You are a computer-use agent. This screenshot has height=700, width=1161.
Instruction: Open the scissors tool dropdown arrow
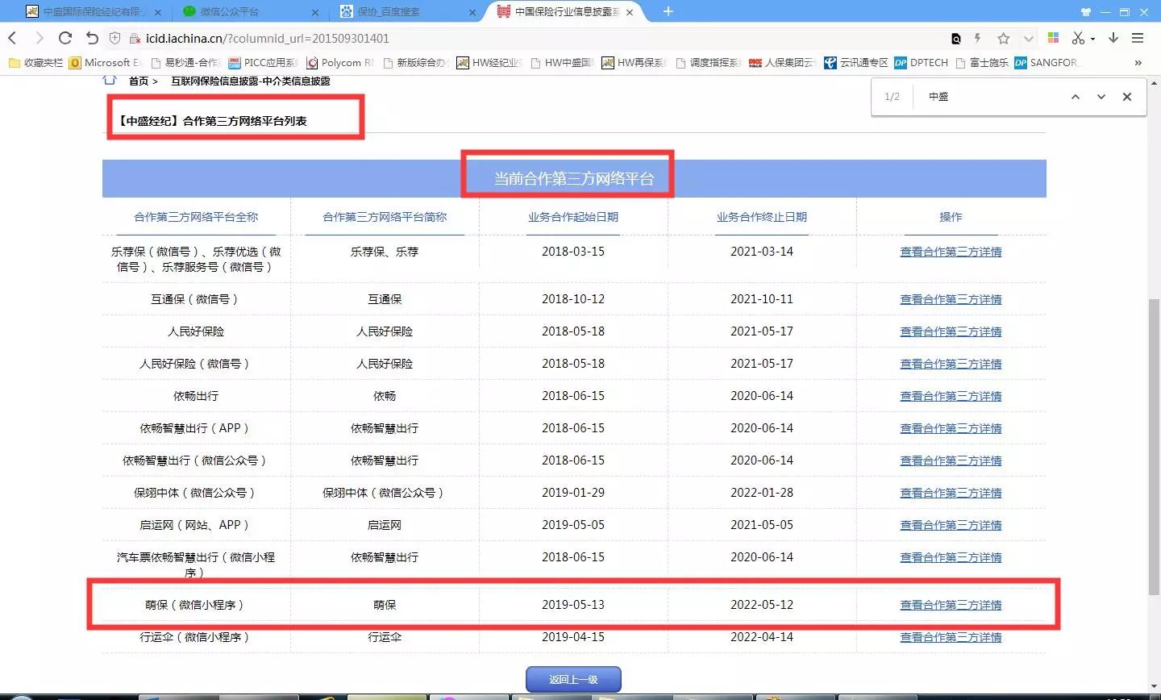coord(1093,39)
